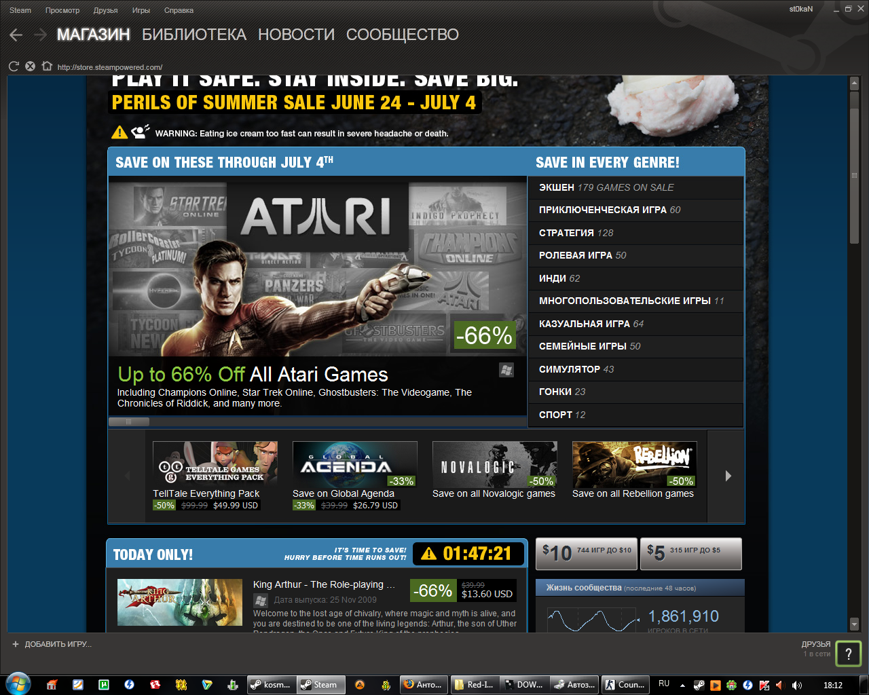869x695 pixels.
Task: Browse СИМУЛЯТОР genre deals
Action: [635, 369]
